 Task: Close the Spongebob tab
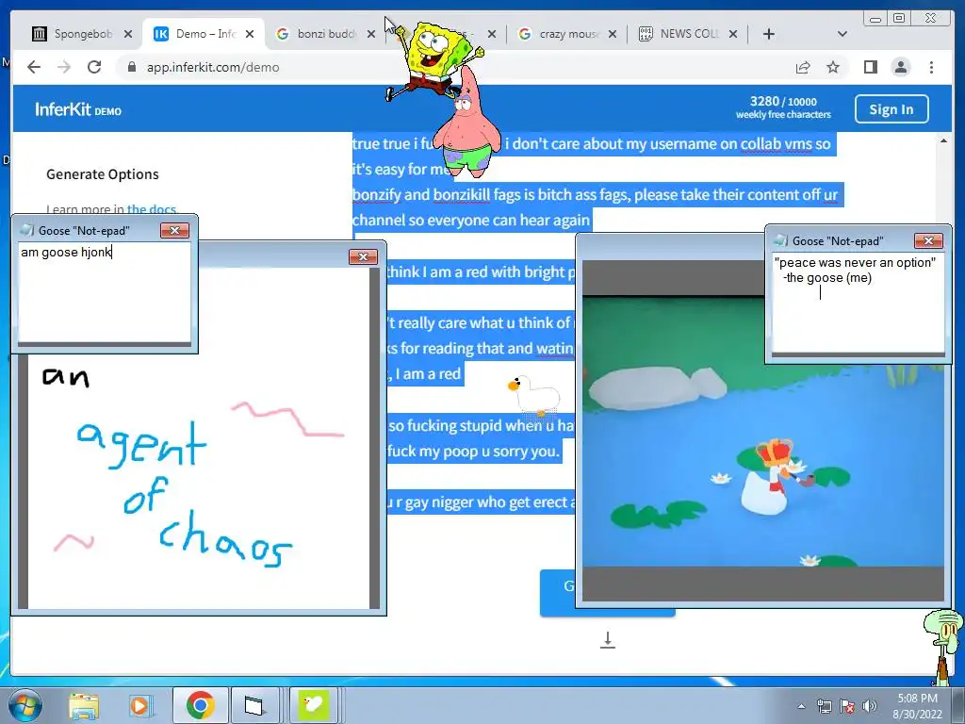[128, 34]
